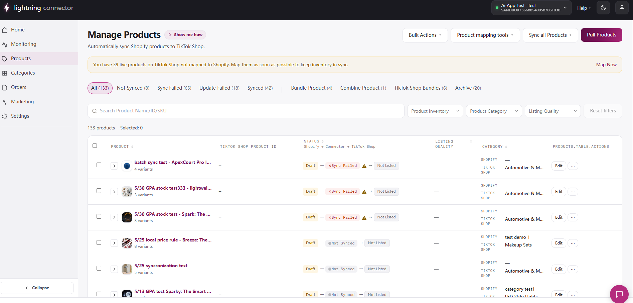Check the 5/30 GPA stock test Spark product
The width and height of the screenshot is (633, 303).
[x=99, y=216]
